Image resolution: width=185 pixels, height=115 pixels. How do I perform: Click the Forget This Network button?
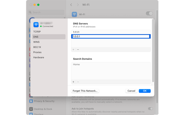[85, 91]
